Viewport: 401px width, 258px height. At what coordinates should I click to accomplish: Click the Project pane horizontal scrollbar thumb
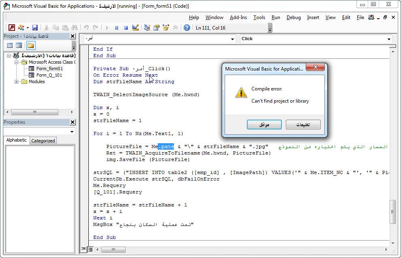pos(35,112)
